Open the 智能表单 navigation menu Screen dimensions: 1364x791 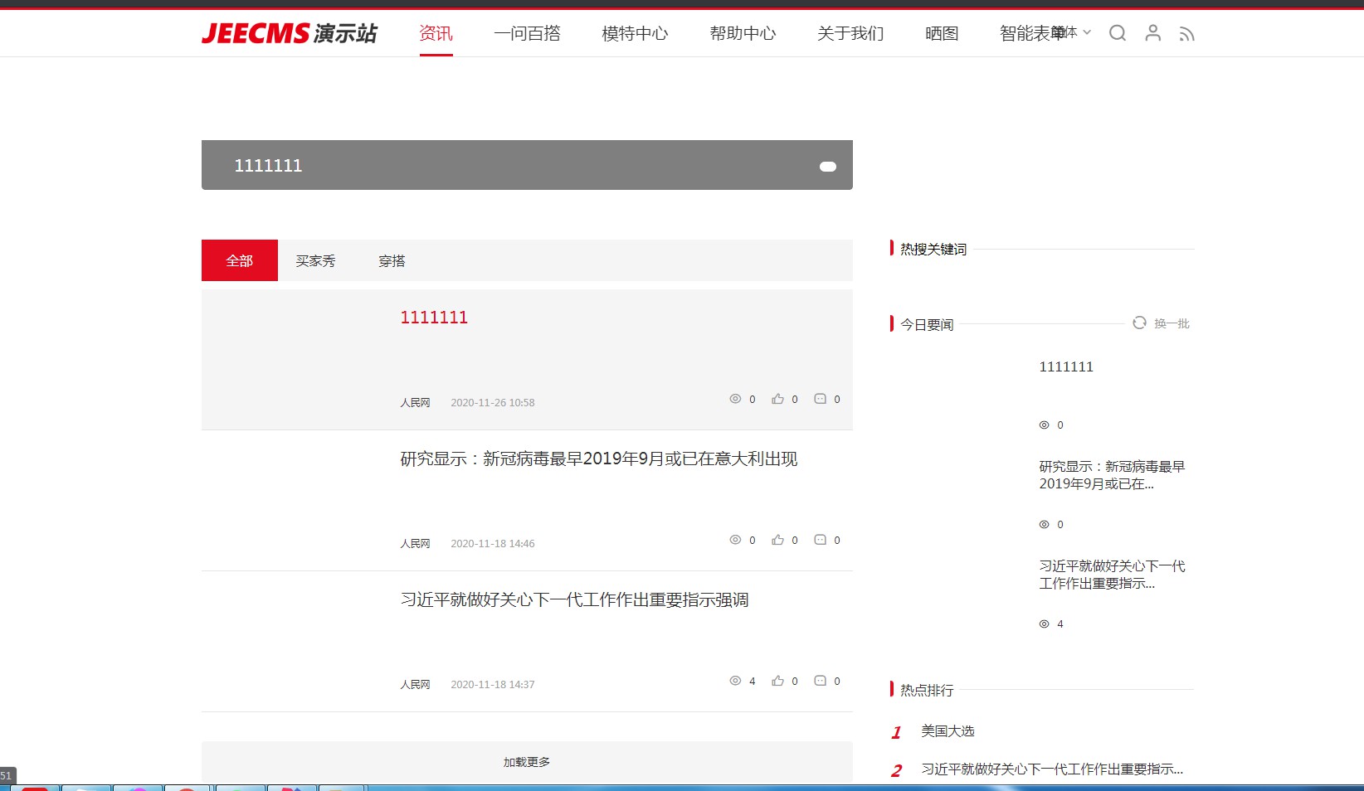click(x=1029, y=33)
